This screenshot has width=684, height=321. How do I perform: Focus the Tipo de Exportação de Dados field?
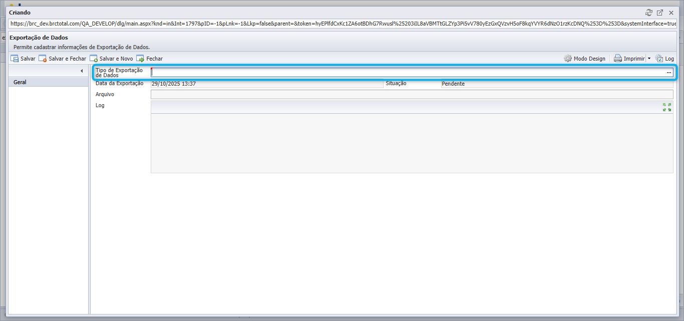408,73
